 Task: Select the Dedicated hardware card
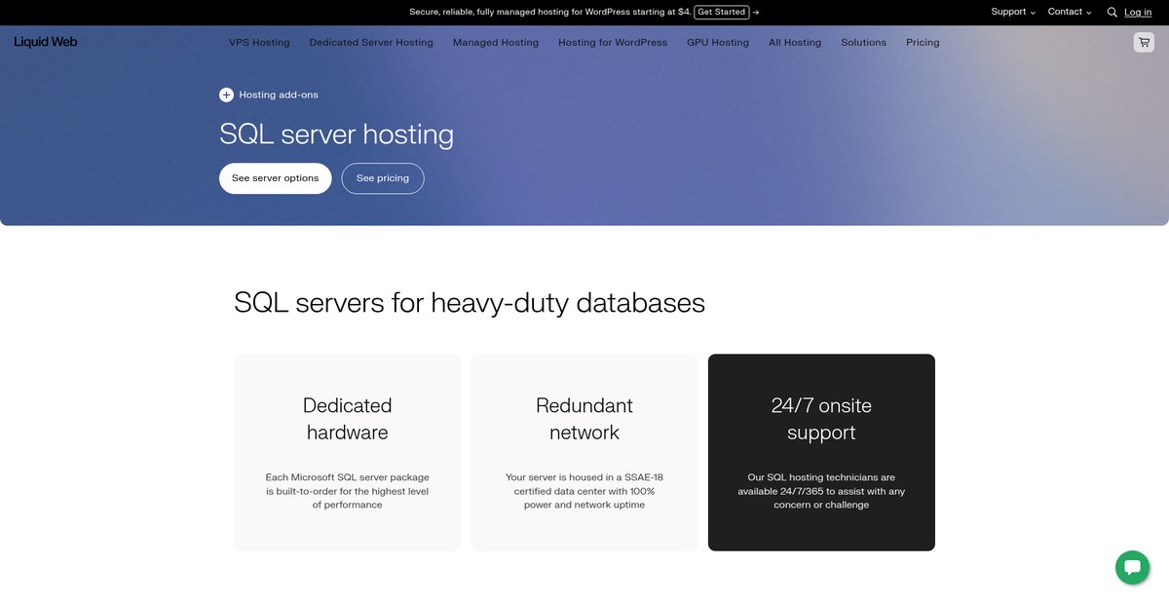point(347,452)
